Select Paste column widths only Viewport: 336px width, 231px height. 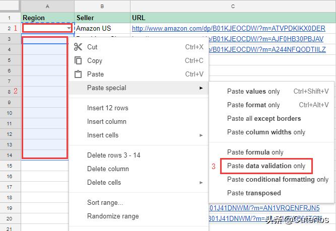point(272,132)
